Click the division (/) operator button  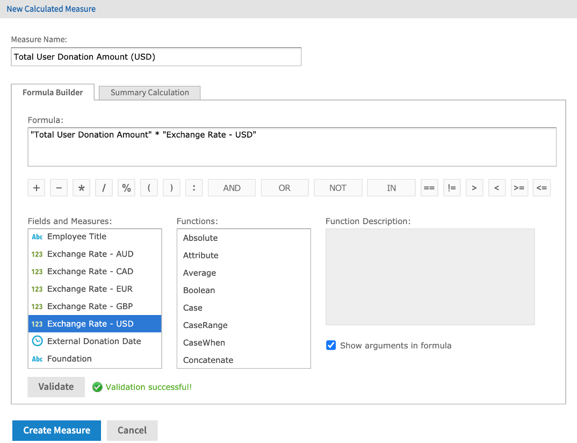(x=104, y=188)
